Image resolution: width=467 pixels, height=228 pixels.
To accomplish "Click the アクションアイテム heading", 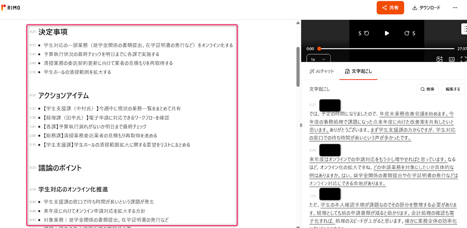I will (x=63, y=95).
